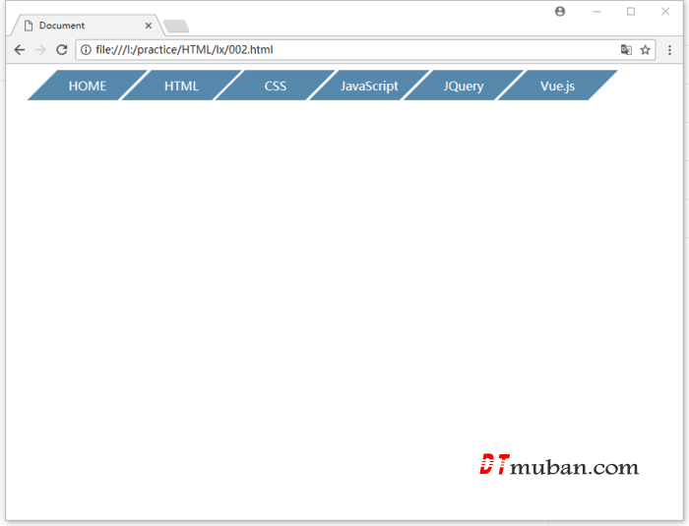
Task: Bookmark this page with the star
Action: pos(646,50)
